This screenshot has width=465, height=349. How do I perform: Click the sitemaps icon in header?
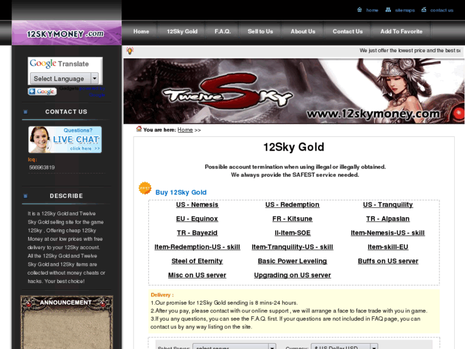point(388,10)
